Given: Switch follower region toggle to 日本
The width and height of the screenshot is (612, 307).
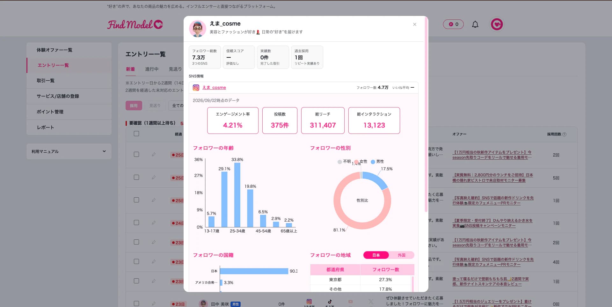Looking at the screenshot, I should [x=376, y=255].
